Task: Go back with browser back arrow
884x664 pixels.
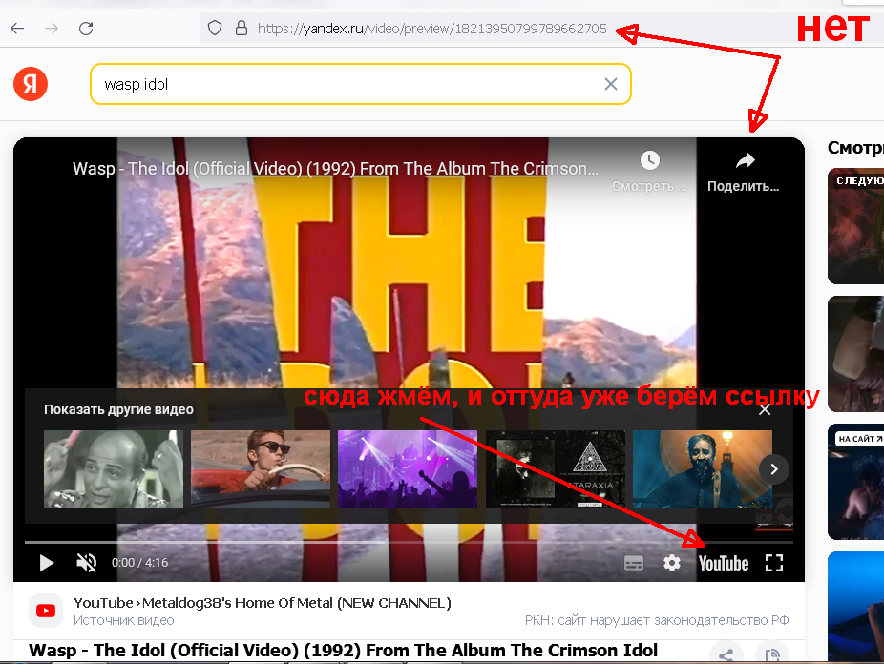Action: click(17, 29)
